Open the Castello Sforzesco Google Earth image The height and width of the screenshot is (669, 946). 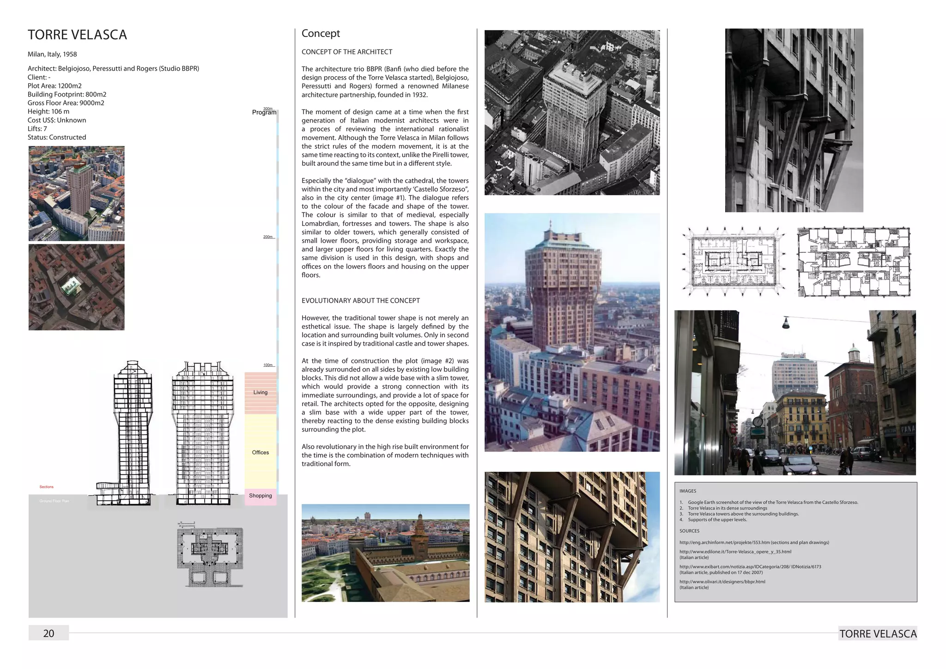click(x=386, y=553)
